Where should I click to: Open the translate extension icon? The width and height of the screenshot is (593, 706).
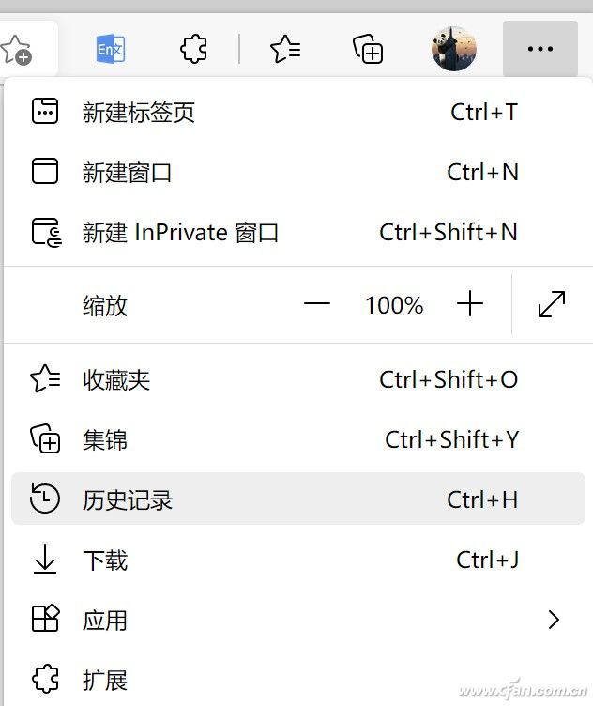(111, 49)
